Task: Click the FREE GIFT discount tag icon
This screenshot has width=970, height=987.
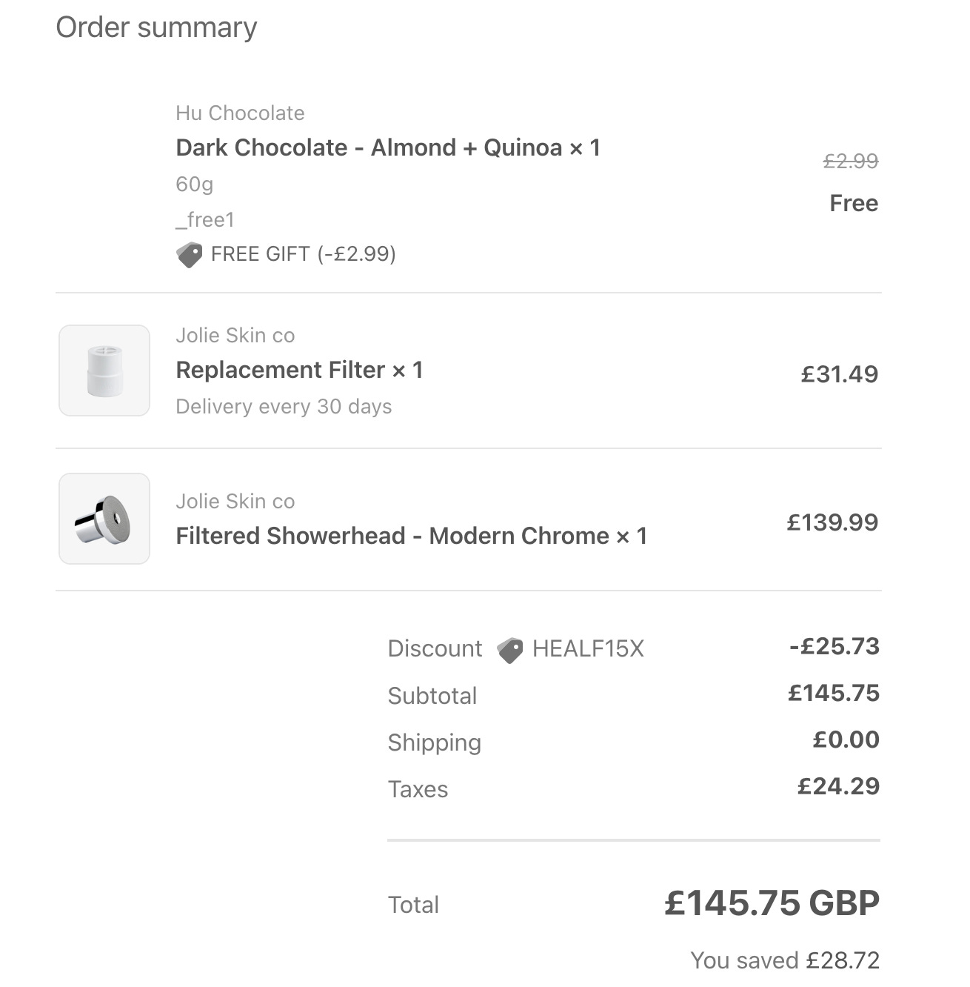Action: coord(189,255)
